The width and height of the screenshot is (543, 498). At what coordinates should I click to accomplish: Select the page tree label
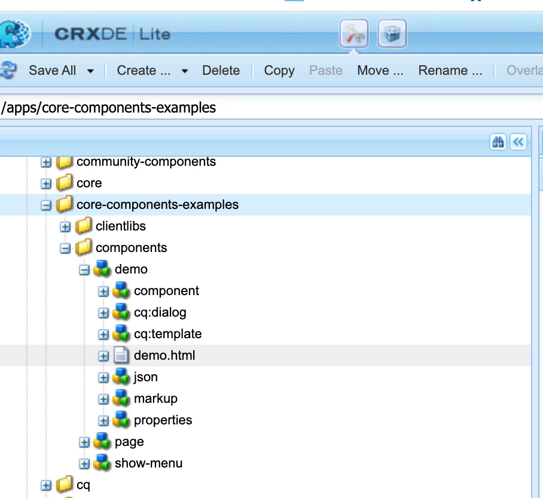coord(129,442)
